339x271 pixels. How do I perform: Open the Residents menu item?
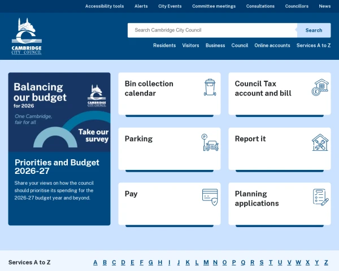(164, 46)
